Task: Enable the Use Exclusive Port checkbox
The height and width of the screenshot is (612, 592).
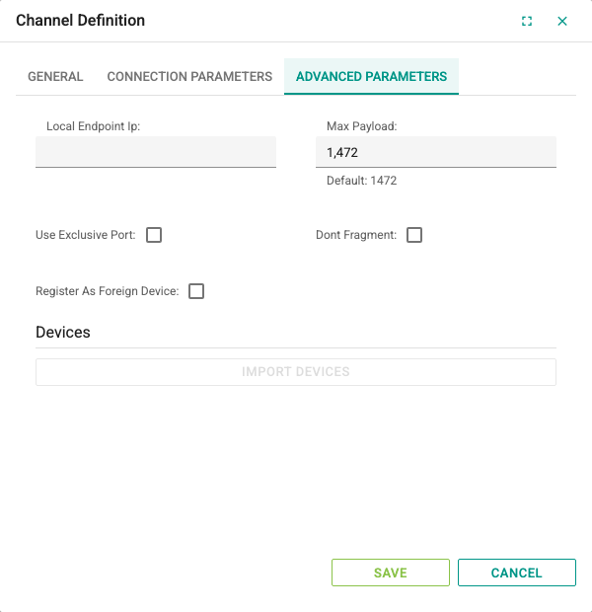Action: (154, 235)
